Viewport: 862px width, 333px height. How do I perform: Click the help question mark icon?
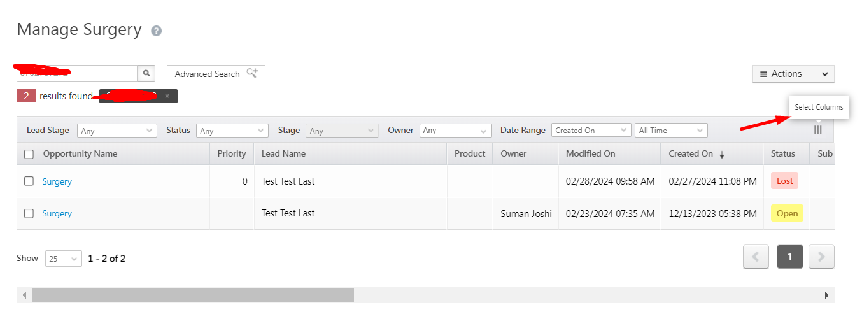(157, 31)
